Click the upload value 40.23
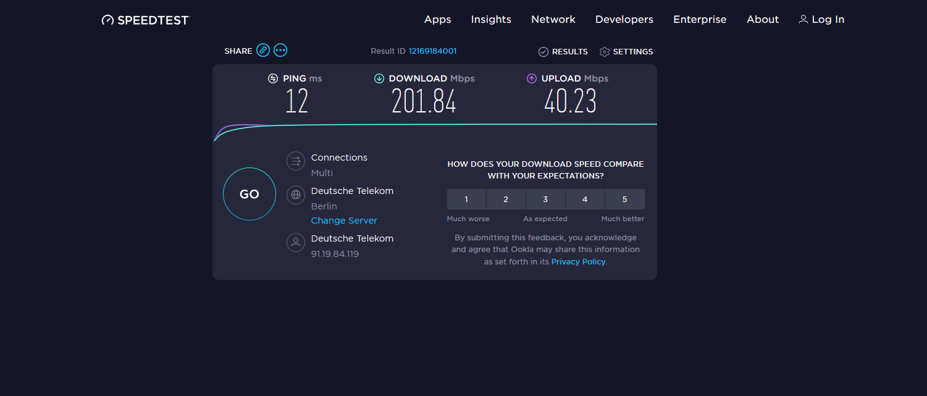 click(570, 101)
